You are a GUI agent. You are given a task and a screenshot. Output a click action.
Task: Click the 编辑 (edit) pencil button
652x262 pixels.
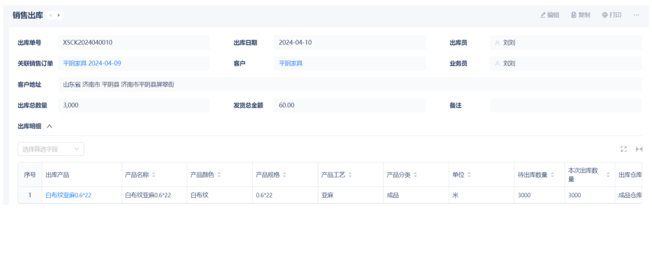tap(549, 15)
